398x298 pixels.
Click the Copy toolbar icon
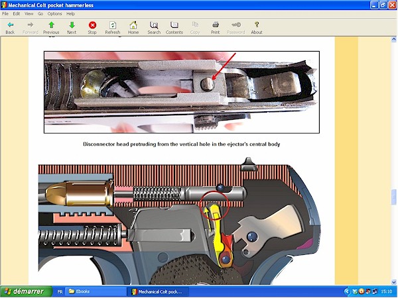point(195,28)
